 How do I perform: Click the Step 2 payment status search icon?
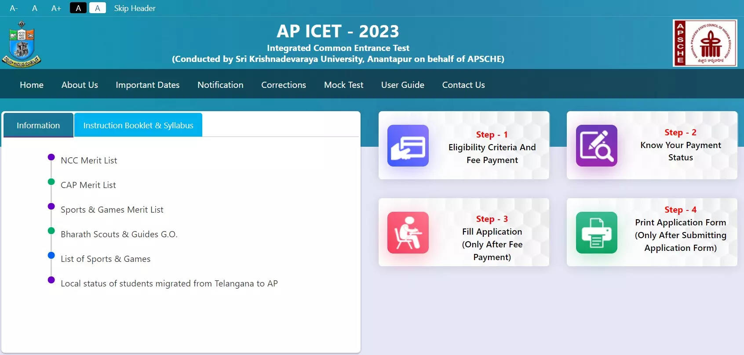tap(597, 145)
